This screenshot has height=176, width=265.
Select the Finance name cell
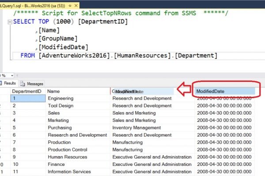(x=78, y=165)
